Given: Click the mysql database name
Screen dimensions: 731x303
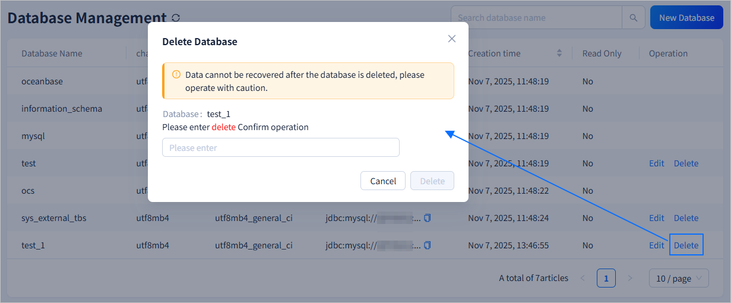Looking at the screenshot, I should [x=33, y=136].
